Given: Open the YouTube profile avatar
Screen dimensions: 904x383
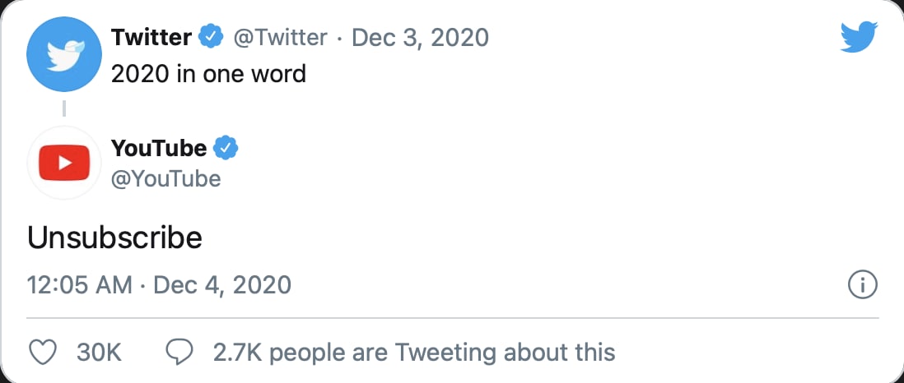Looking at the screenshot, I should [64, 164].
